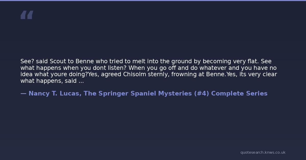Screen dimensions: 306x160
Task: Click the quote line starting "idea what youre"
Action: pyautogui.click(x=149, y=74)
